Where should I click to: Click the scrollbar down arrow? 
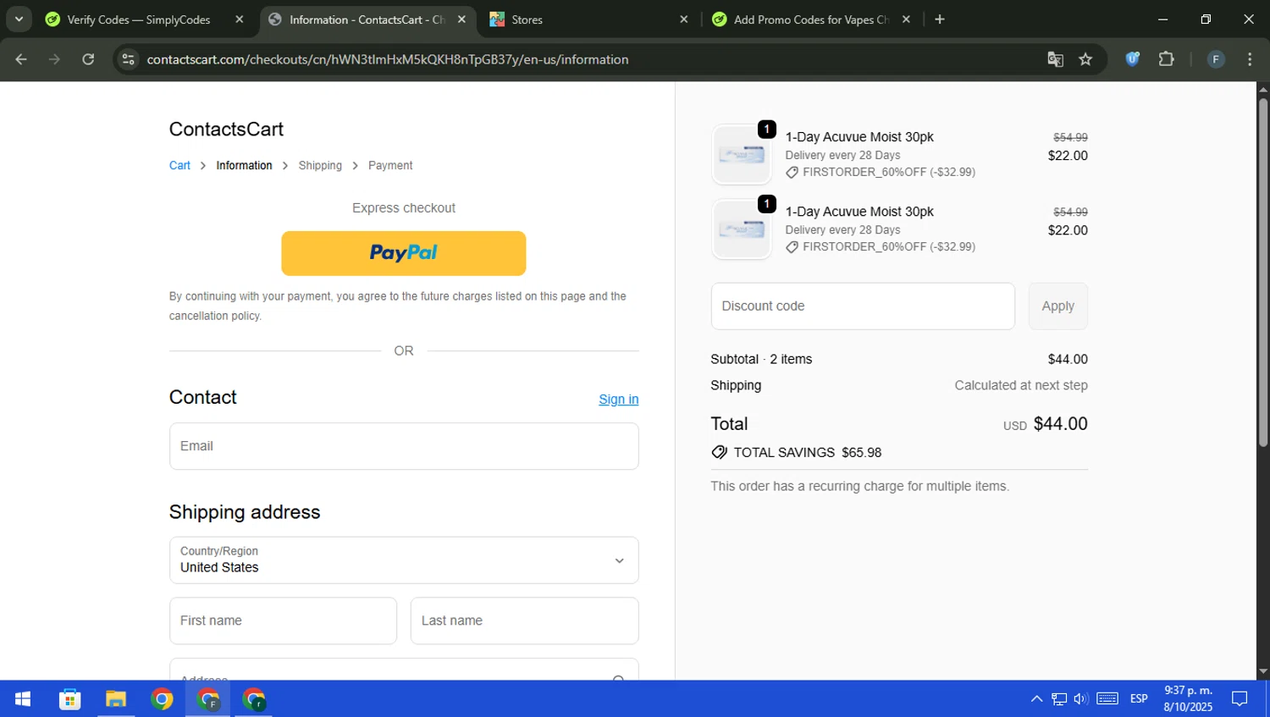[x=1263, y=672]
